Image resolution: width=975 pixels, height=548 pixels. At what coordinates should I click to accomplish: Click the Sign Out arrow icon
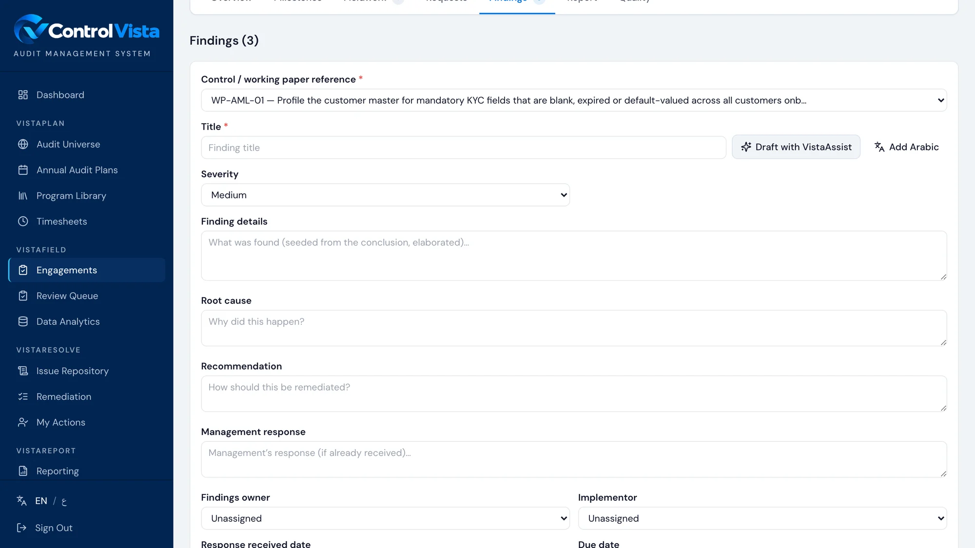pyautogui.click(x=21, y=528)
